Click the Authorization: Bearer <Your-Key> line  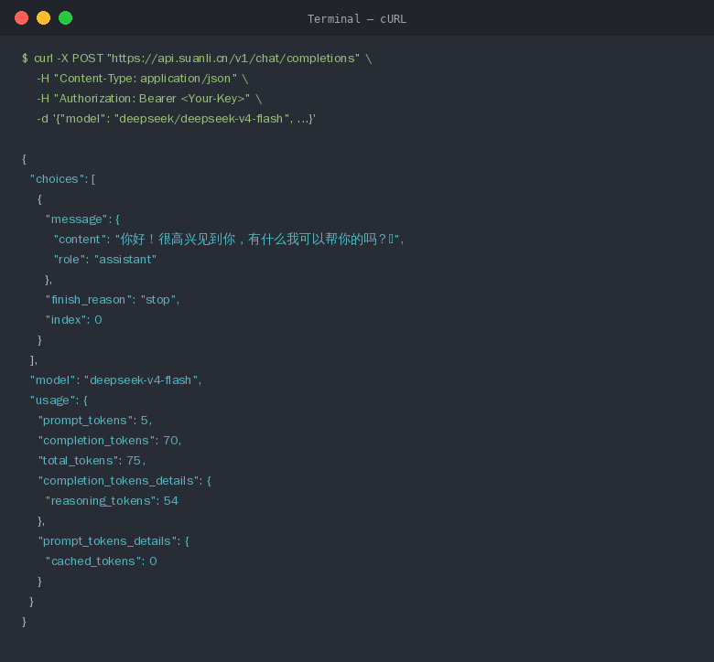click(149, 99)
